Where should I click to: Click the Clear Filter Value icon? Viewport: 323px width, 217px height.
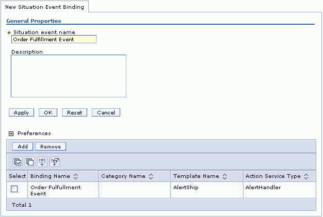pyautogui.click(x=55, y=162)
